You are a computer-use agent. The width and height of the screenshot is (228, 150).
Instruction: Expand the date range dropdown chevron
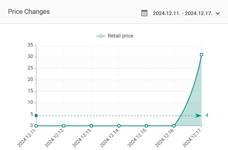click(218, 13)
